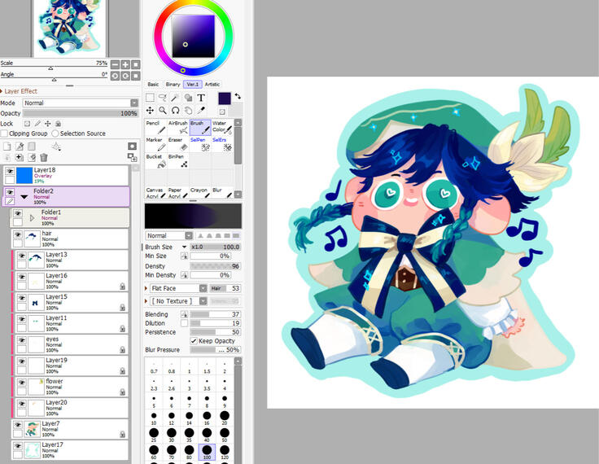The image size is (599, 464).
Task: Select the Eyedropper color picker tool
Action: 201,111
